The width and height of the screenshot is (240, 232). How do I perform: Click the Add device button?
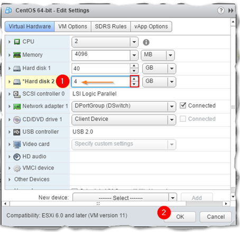click(x=197, y=198)
